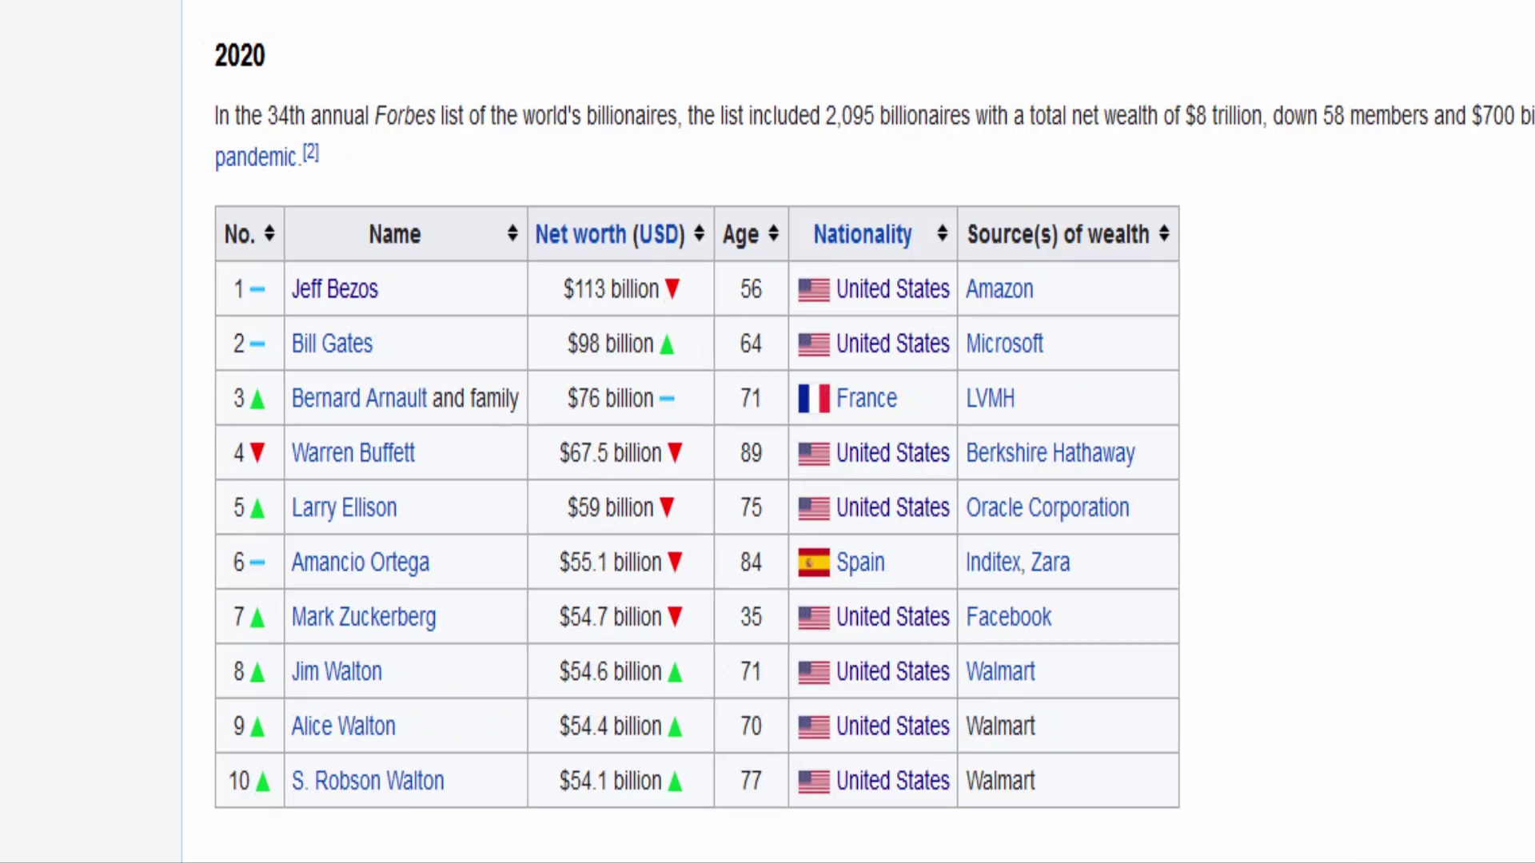The width and height of the screenshot is (1535, 863).
Task: Open the Bernard Arnault link
Action: pos(359,398)
